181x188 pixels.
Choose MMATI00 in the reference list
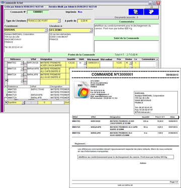tap(12, 89)
